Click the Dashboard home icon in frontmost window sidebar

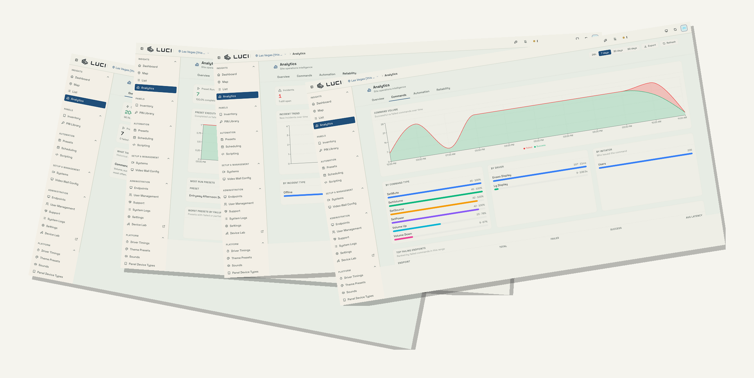313,104
